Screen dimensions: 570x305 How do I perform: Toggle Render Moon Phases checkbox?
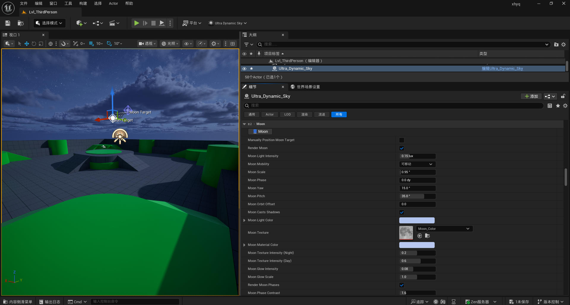click(402, 285)
